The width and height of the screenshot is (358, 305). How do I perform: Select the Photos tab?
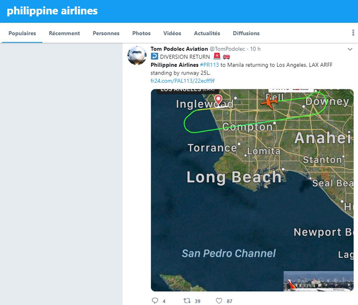click(x=141, y=33)
